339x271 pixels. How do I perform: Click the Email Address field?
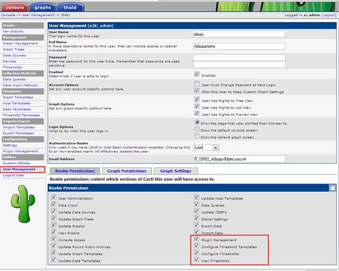[239, 159]
